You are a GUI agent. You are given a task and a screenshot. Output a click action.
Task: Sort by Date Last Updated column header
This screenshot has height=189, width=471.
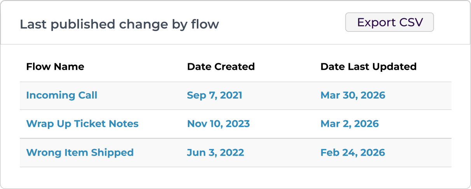(x=368, y=67)
